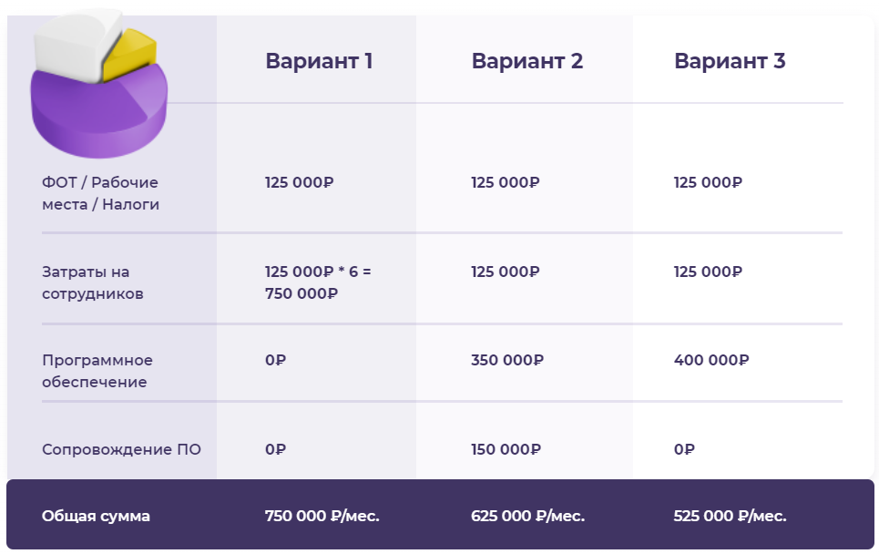
Task: Select the Вариант 2 column header
Action: click(x=527, y=60)
